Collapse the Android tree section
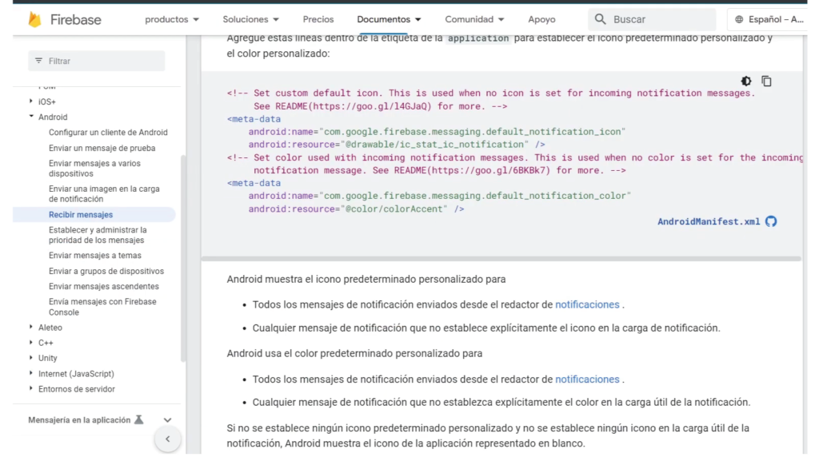 [31, 117]
